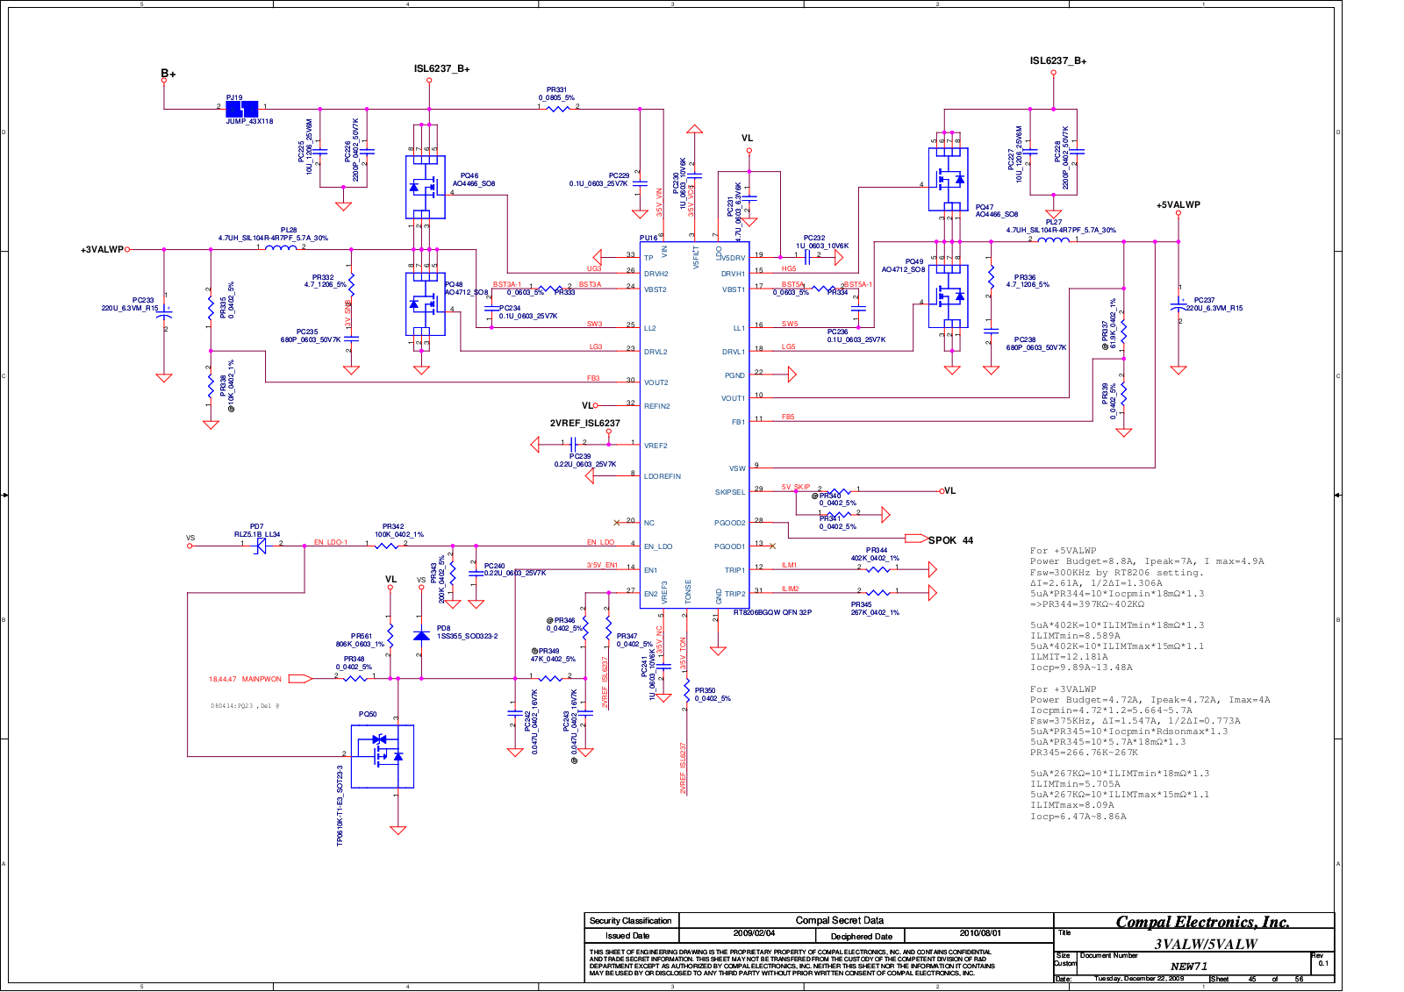Click the PR332 4.7 ohm resistor
The height and width of the screenshot is (992, 1404).
pos(351,282)
